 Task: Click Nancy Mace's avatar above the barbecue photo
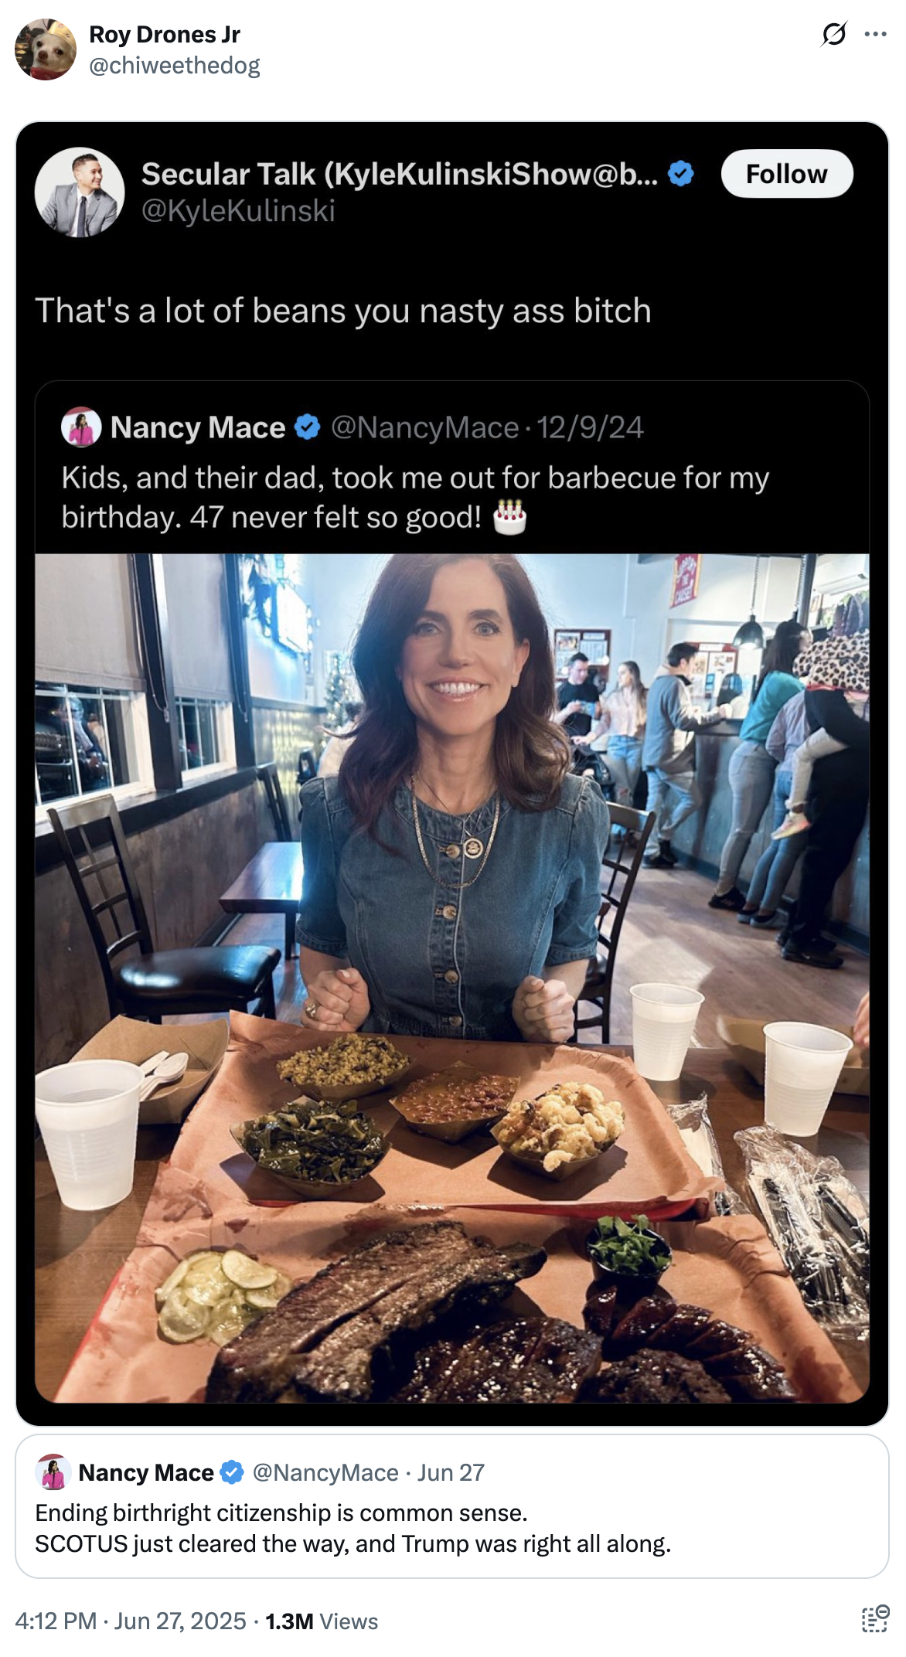point(81,427)
